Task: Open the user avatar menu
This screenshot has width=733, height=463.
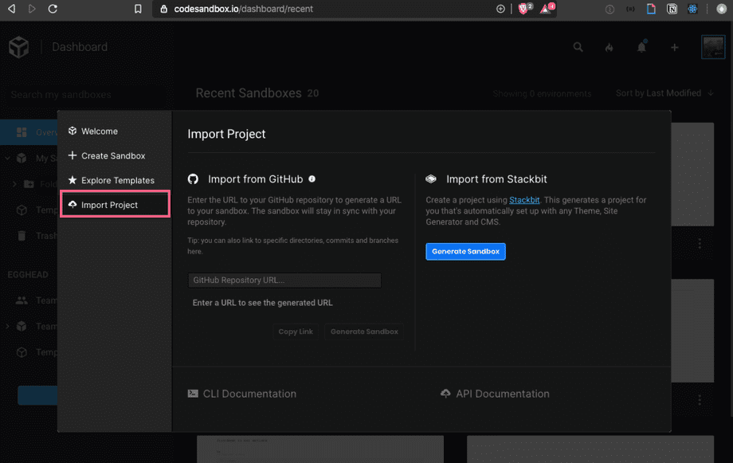Action: [x=713, y=47]
